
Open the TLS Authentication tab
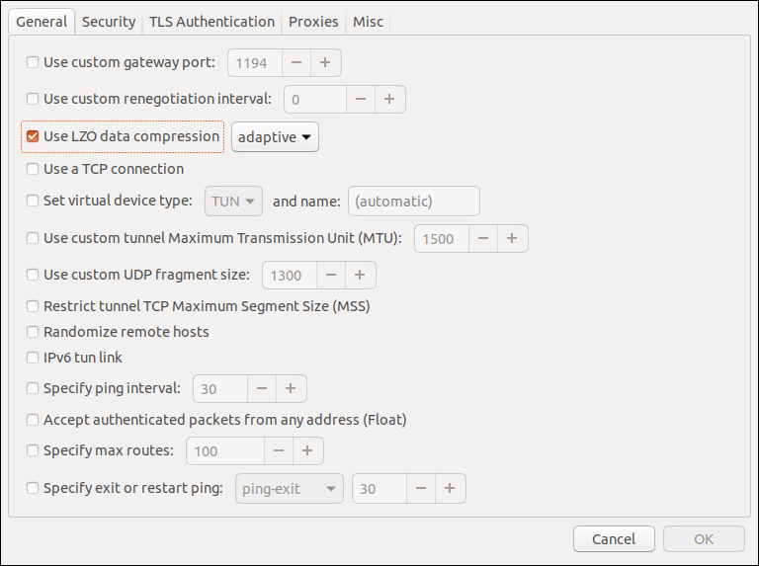click(211, 21)
